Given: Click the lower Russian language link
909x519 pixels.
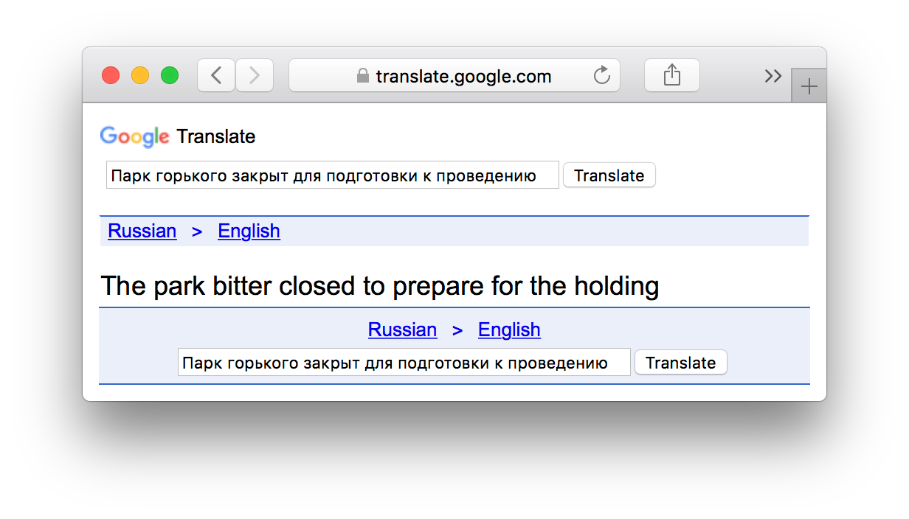Looking at the screenshot, I should (x=402, y=330).
